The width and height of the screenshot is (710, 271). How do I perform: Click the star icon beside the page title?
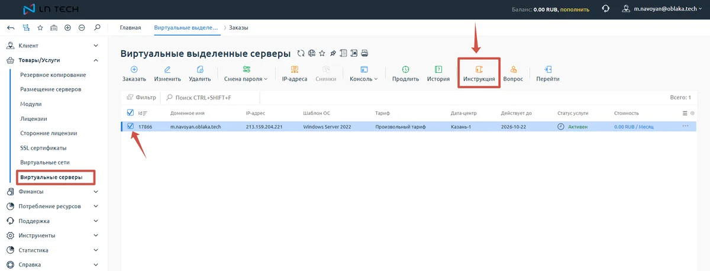pyautogui.click(x=322, y=53)
